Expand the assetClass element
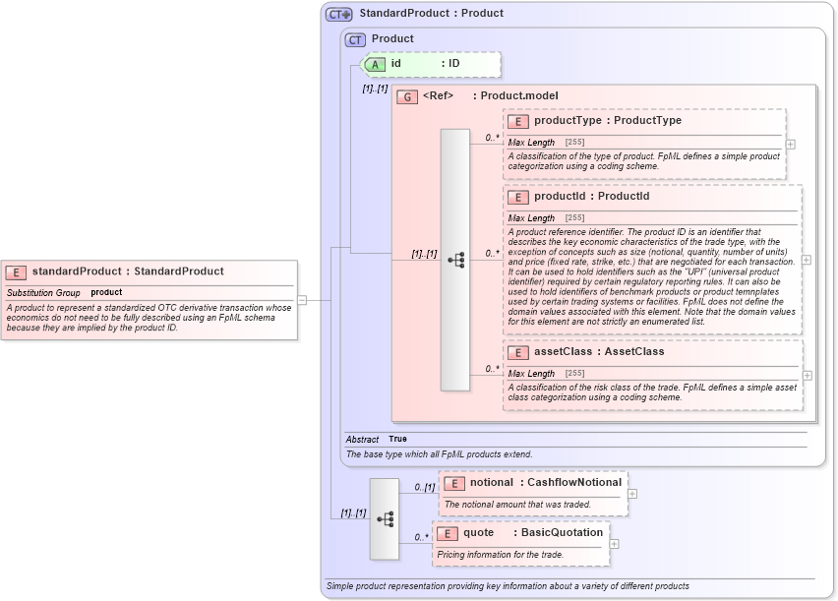Screen dimensions: 838x601 pos(807,376)
